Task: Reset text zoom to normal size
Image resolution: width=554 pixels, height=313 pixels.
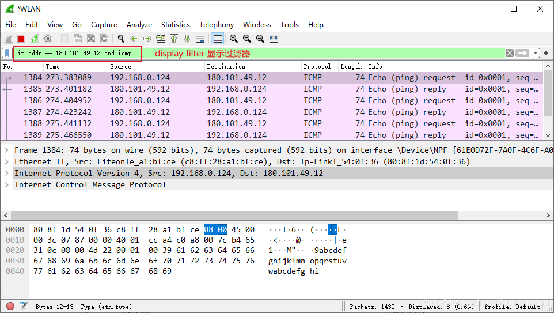Action: (260, 39)
